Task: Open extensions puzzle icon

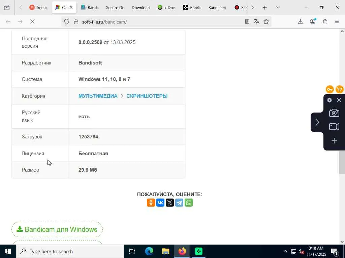Action: pos(325,21)
